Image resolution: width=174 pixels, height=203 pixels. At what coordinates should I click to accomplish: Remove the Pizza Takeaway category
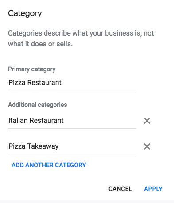click(147, 146)
